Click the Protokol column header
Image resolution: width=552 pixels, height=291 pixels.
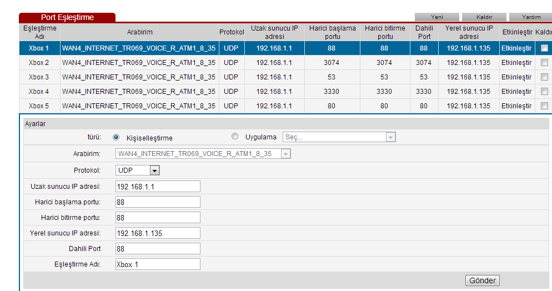pyautogui.click(x=232, y=32)
